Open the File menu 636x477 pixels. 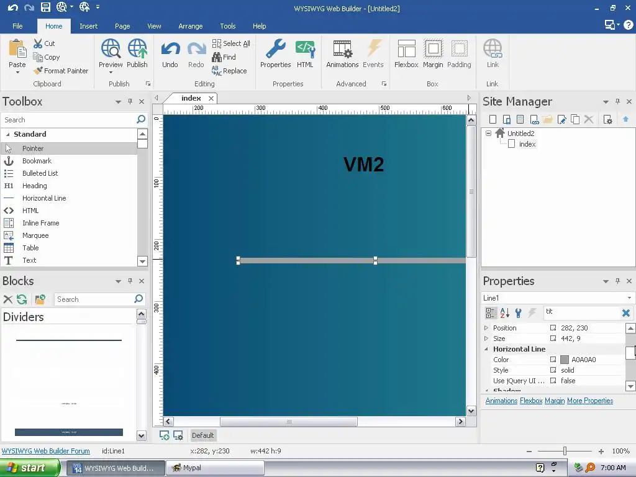pos(17,26)
